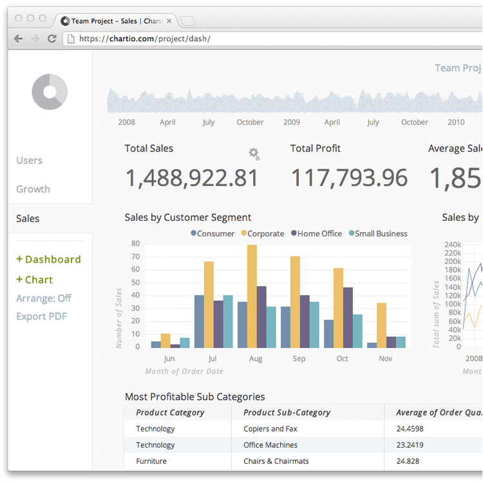The image size is (483, 483).
Task: Toggle Corporate series in chart legend
Action: coord(263,234)
